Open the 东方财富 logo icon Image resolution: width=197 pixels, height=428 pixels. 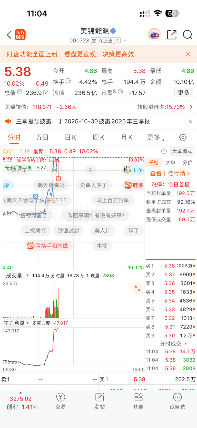tap(20, 35)
